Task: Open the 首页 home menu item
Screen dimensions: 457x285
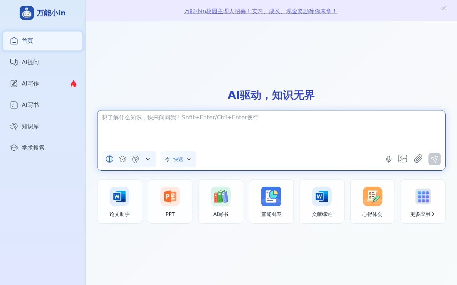Action: click(x=42, y=41)
